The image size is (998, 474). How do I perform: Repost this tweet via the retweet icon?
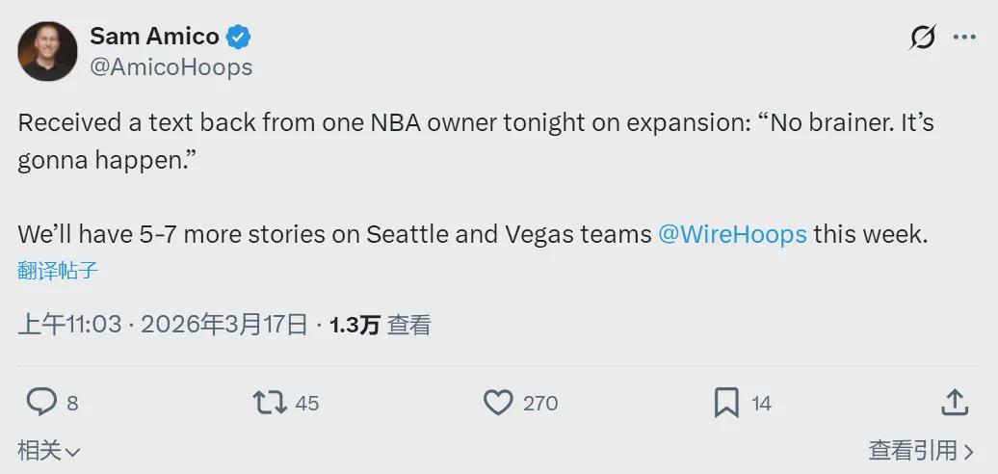pyautogui.click(x=270, y=402)
